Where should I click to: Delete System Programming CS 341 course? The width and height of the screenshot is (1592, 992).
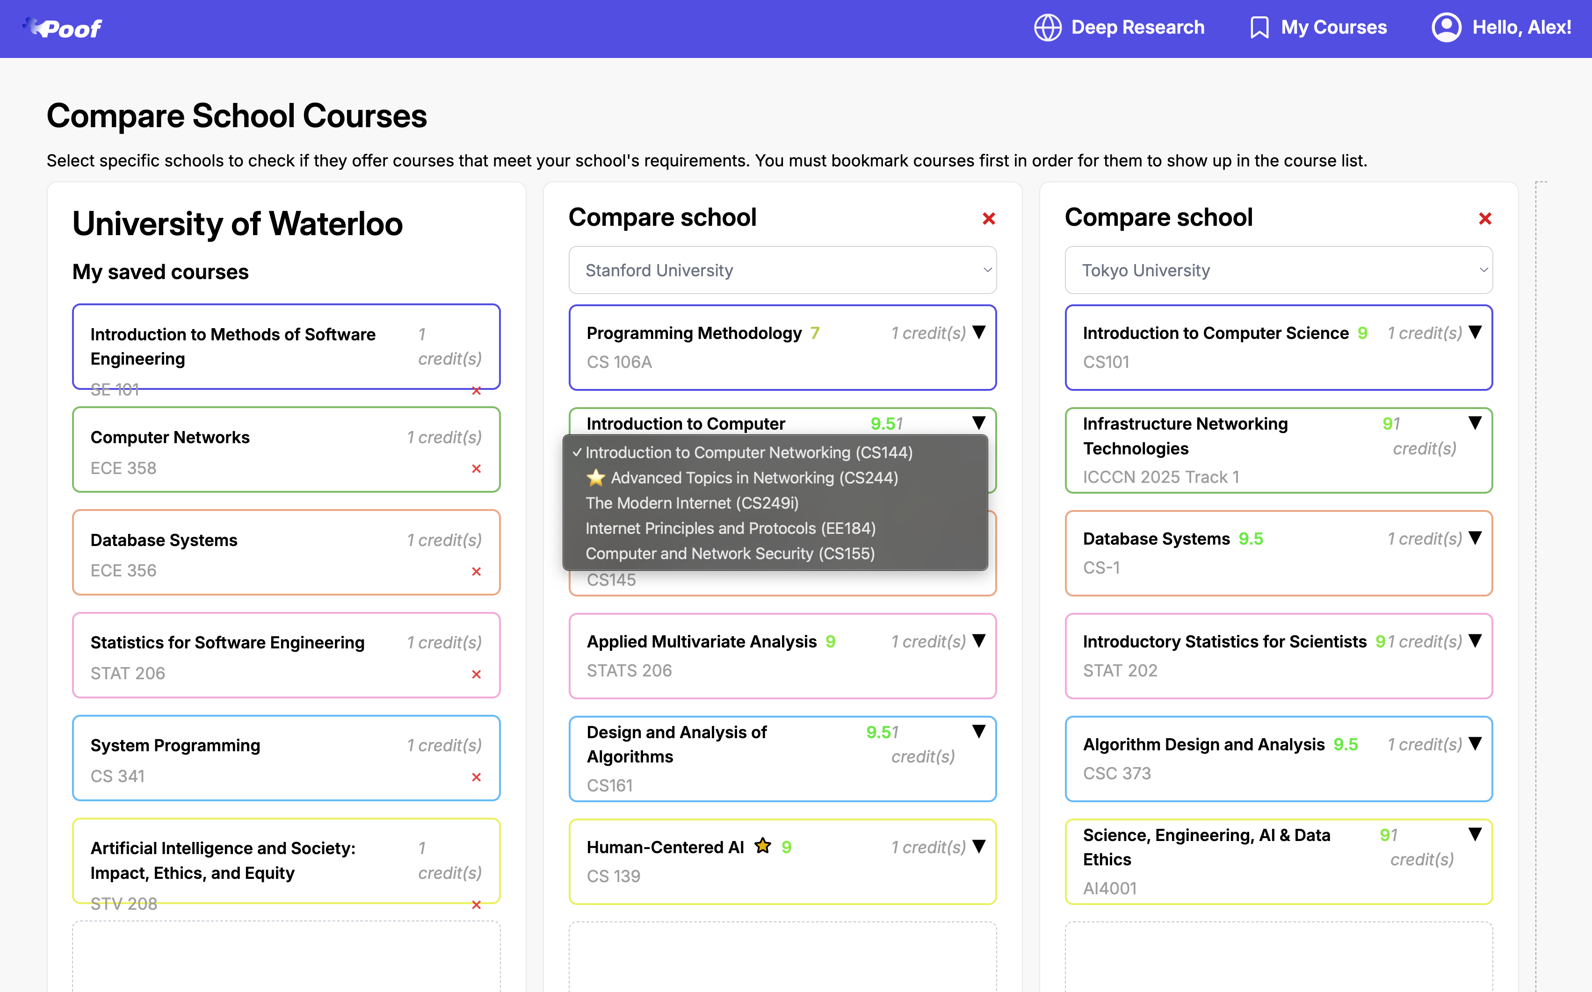477,777
